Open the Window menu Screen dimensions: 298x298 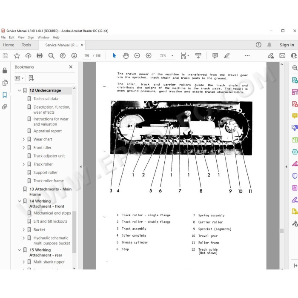(43, 37)
